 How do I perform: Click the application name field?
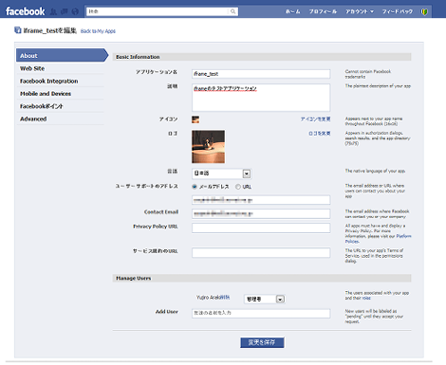[x=261, y=74]
